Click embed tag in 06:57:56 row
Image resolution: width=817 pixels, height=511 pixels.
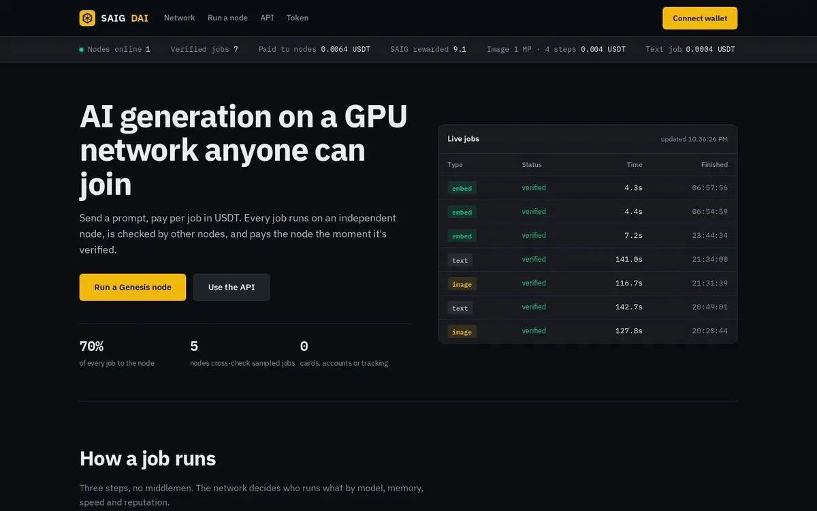tap(462, 189)
